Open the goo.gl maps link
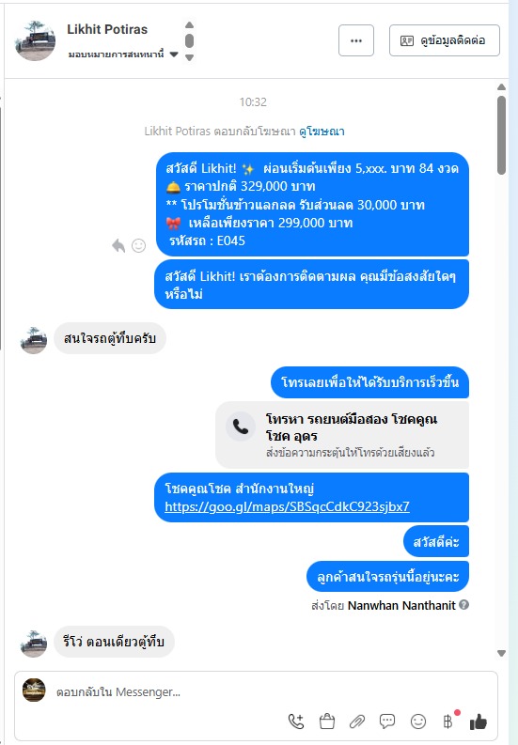The image size is (518, 745). coord(287,506)
